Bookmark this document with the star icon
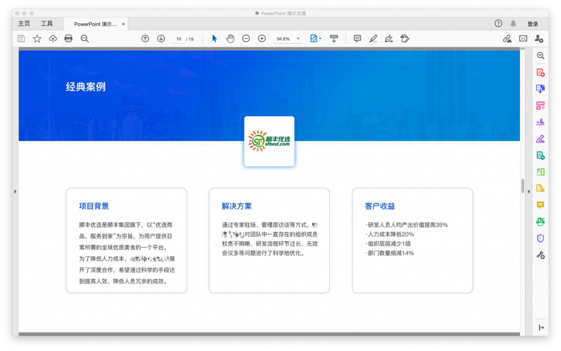The width and height of the screenshot is (561, 351). coord(37,38)
